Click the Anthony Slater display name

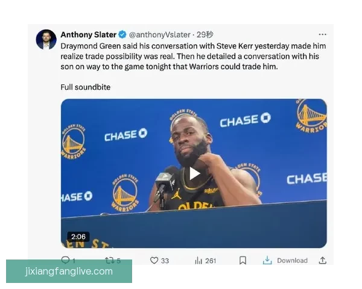[x=89, y=35]
